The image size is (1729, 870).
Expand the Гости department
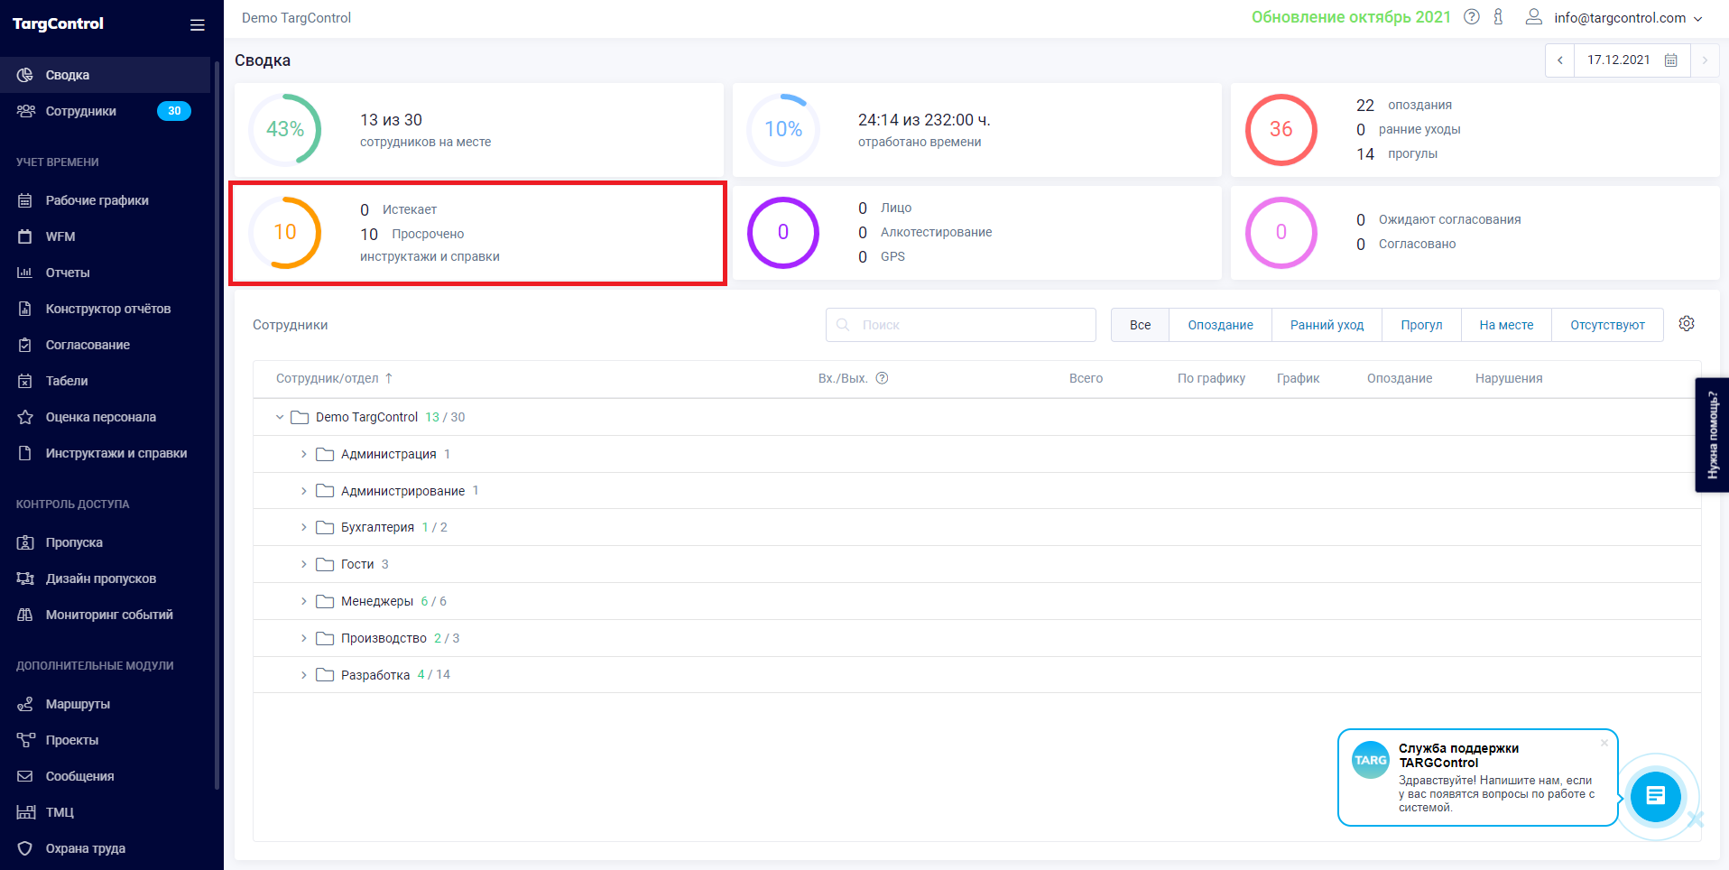tap(304, 564)
